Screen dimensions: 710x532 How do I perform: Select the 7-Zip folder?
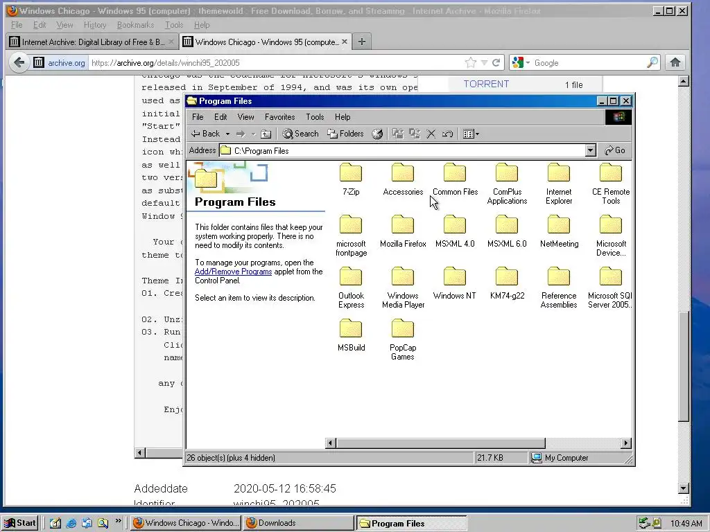(351, 179)
